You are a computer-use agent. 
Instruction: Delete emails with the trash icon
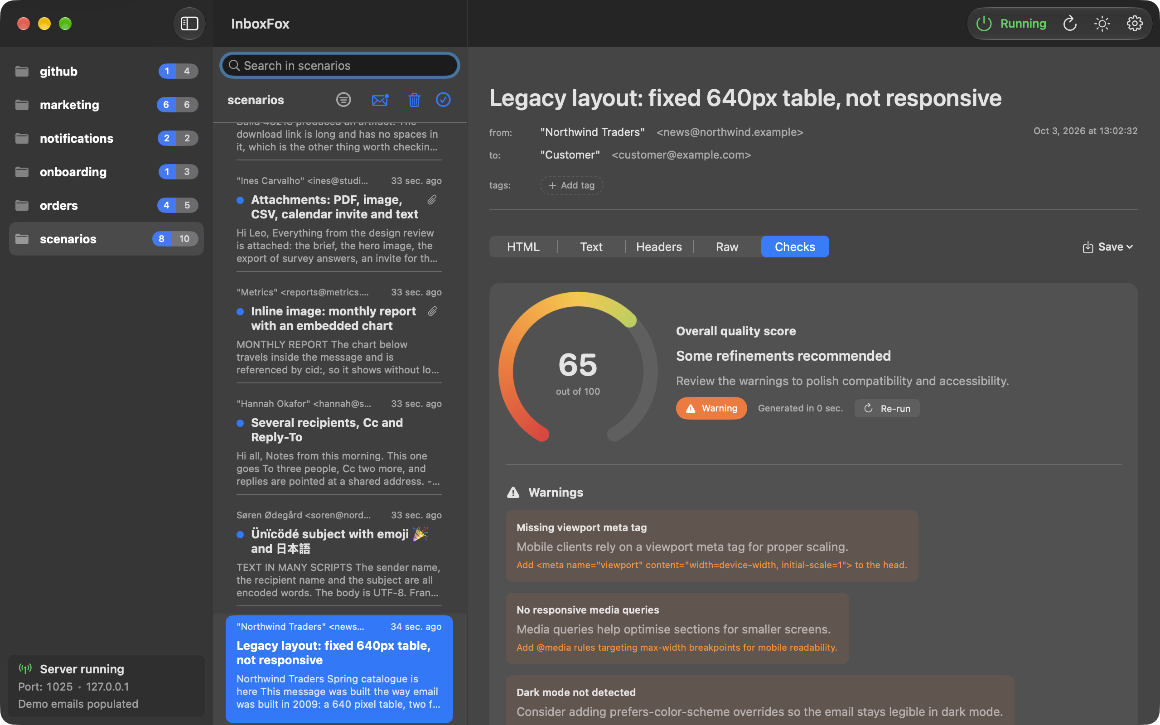(x=414, y=100)
